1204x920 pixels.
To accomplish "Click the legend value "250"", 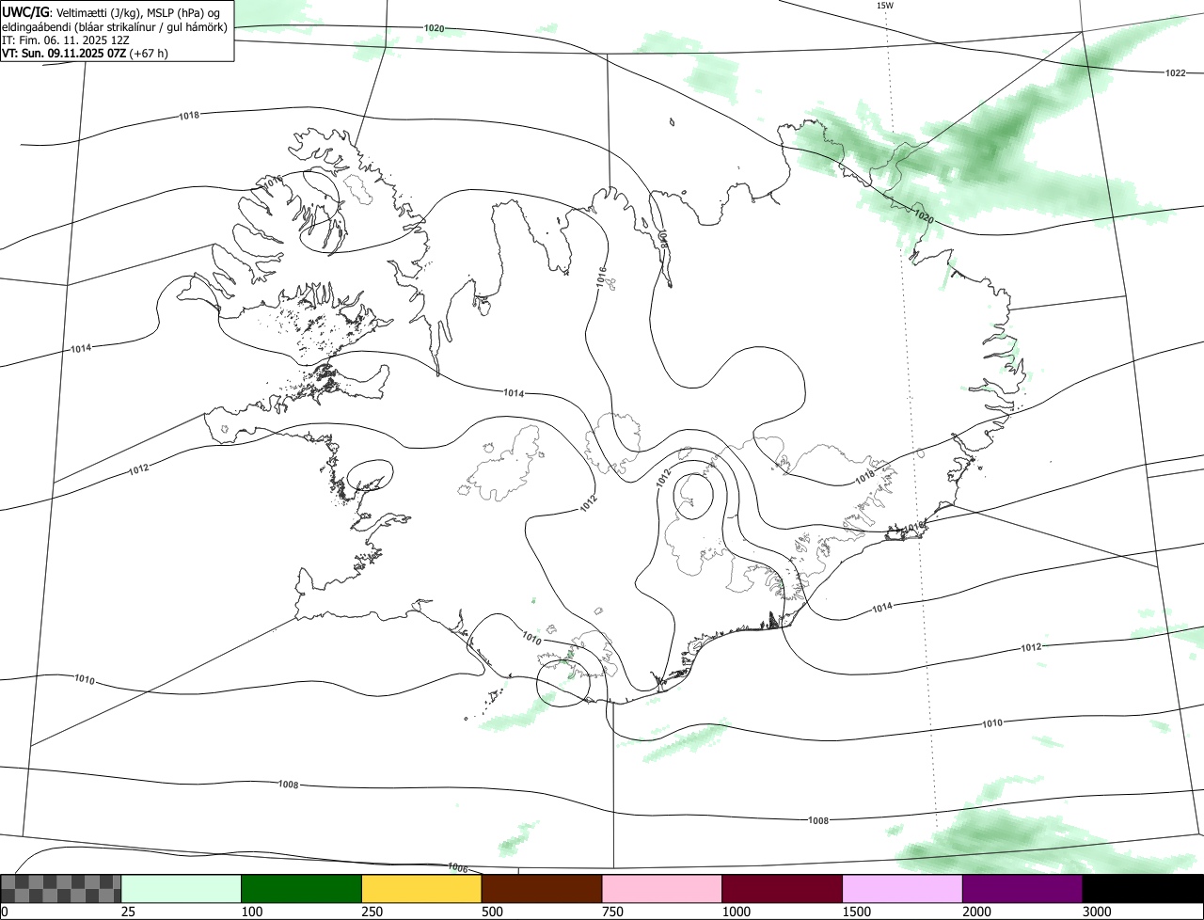I will tap(372, 912).
